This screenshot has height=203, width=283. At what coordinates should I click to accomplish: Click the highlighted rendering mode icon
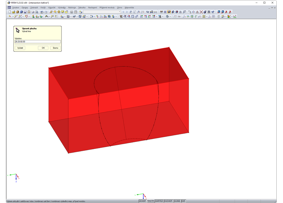click(169, 12)
